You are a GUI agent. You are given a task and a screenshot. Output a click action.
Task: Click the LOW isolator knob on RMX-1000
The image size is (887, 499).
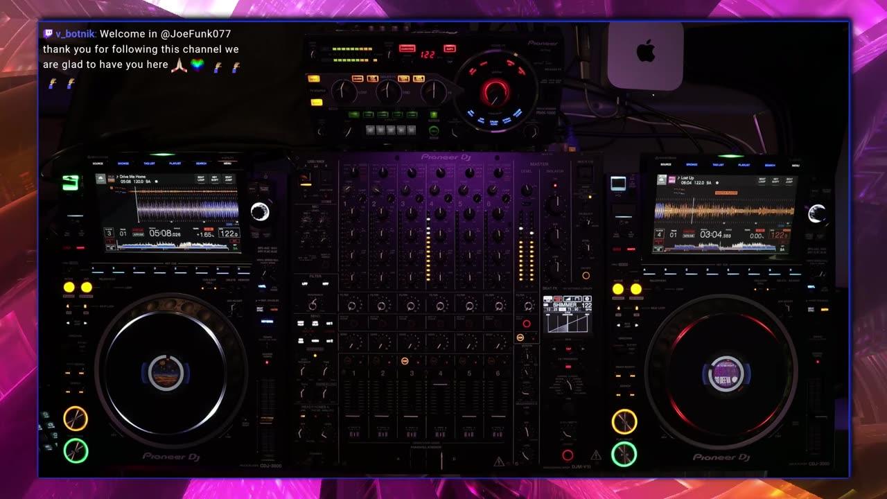344,91
